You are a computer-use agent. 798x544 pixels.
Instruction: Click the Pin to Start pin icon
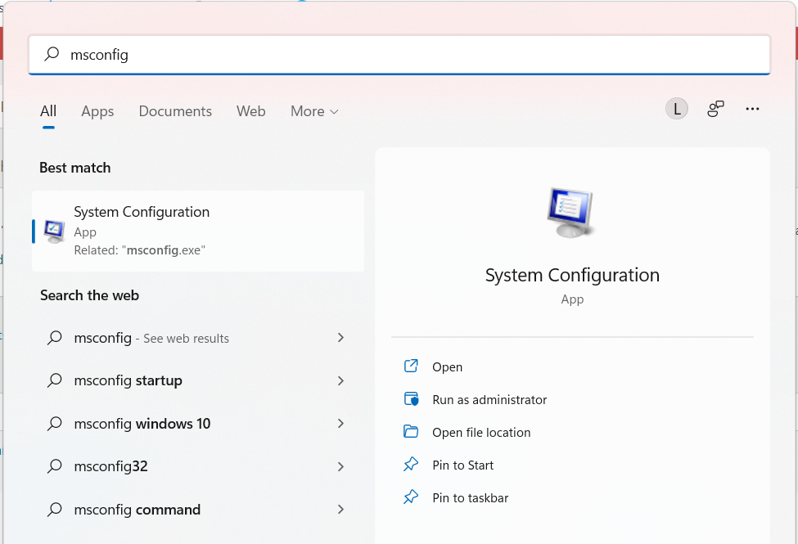click(411, 464)
